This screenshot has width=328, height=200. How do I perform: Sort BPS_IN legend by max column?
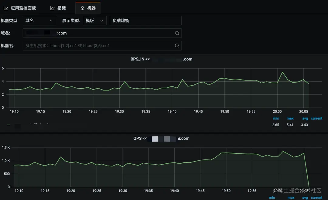(x=290, y=118)
